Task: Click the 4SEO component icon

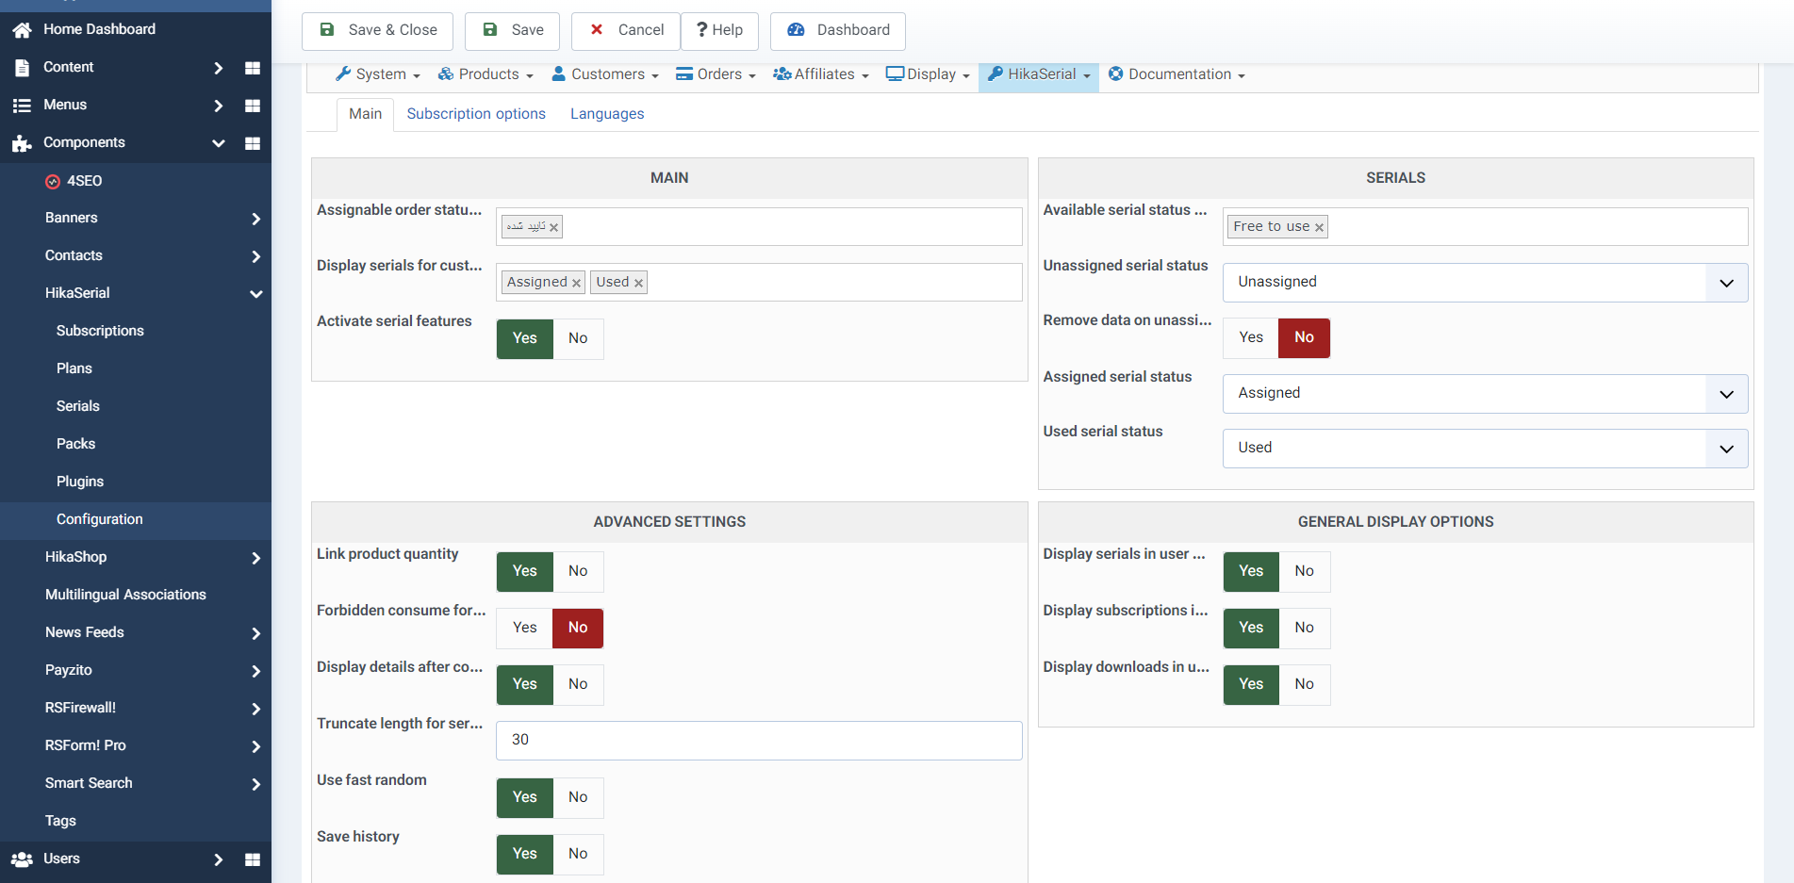Action: point(53,182)
